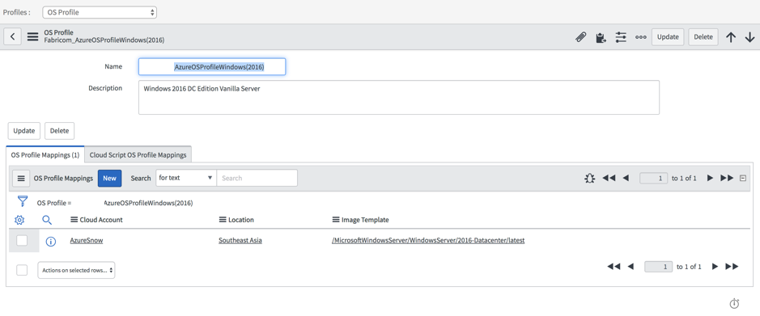Click the filter funnel icon
This screenshot has width=760, height=316.
click(x=23, y=202)
